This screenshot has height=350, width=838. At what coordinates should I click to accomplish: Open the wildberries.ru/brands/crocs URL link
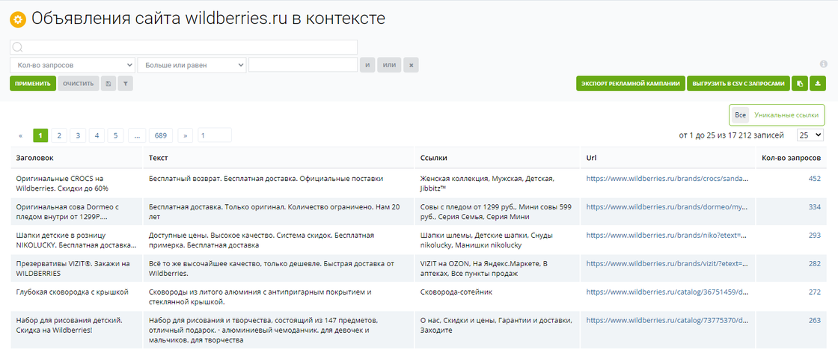click(x=667, y=179)
